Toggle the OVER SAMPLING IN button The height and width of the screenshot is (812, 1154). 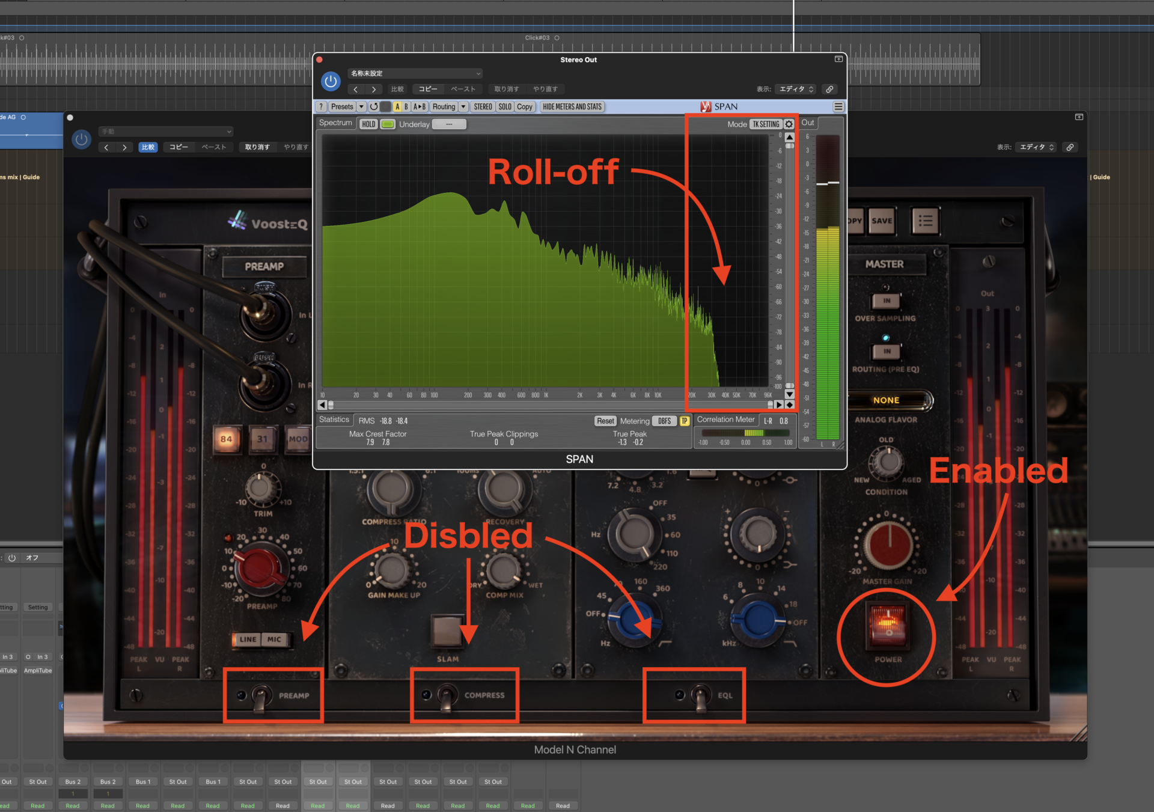(887, 301)
